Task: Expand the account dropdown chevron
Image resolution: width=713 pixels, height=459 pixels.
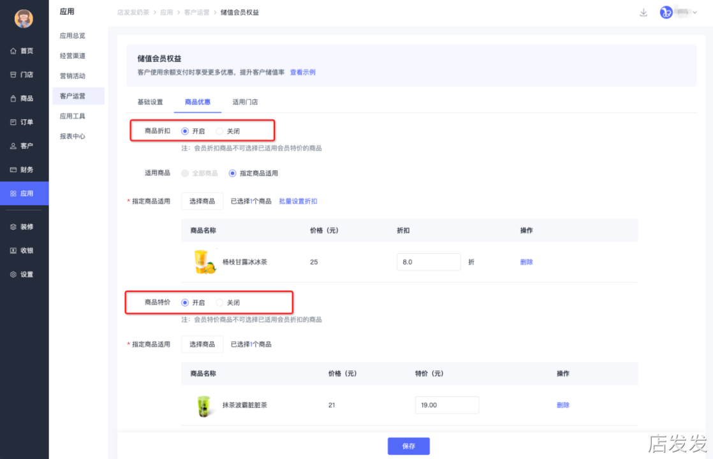Action: pos(695,13)
